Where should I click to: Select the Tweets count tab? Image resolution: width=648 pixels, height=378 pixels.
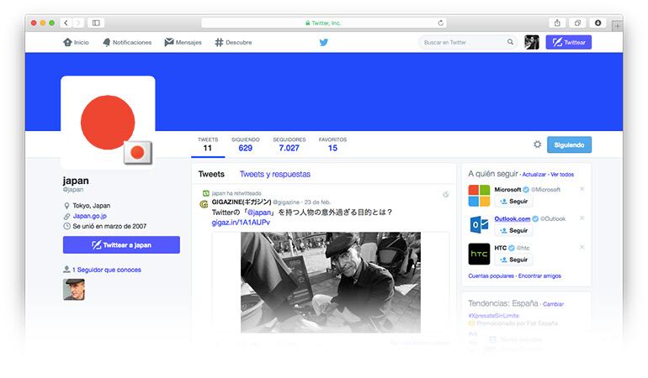click(x=208, y=144)
